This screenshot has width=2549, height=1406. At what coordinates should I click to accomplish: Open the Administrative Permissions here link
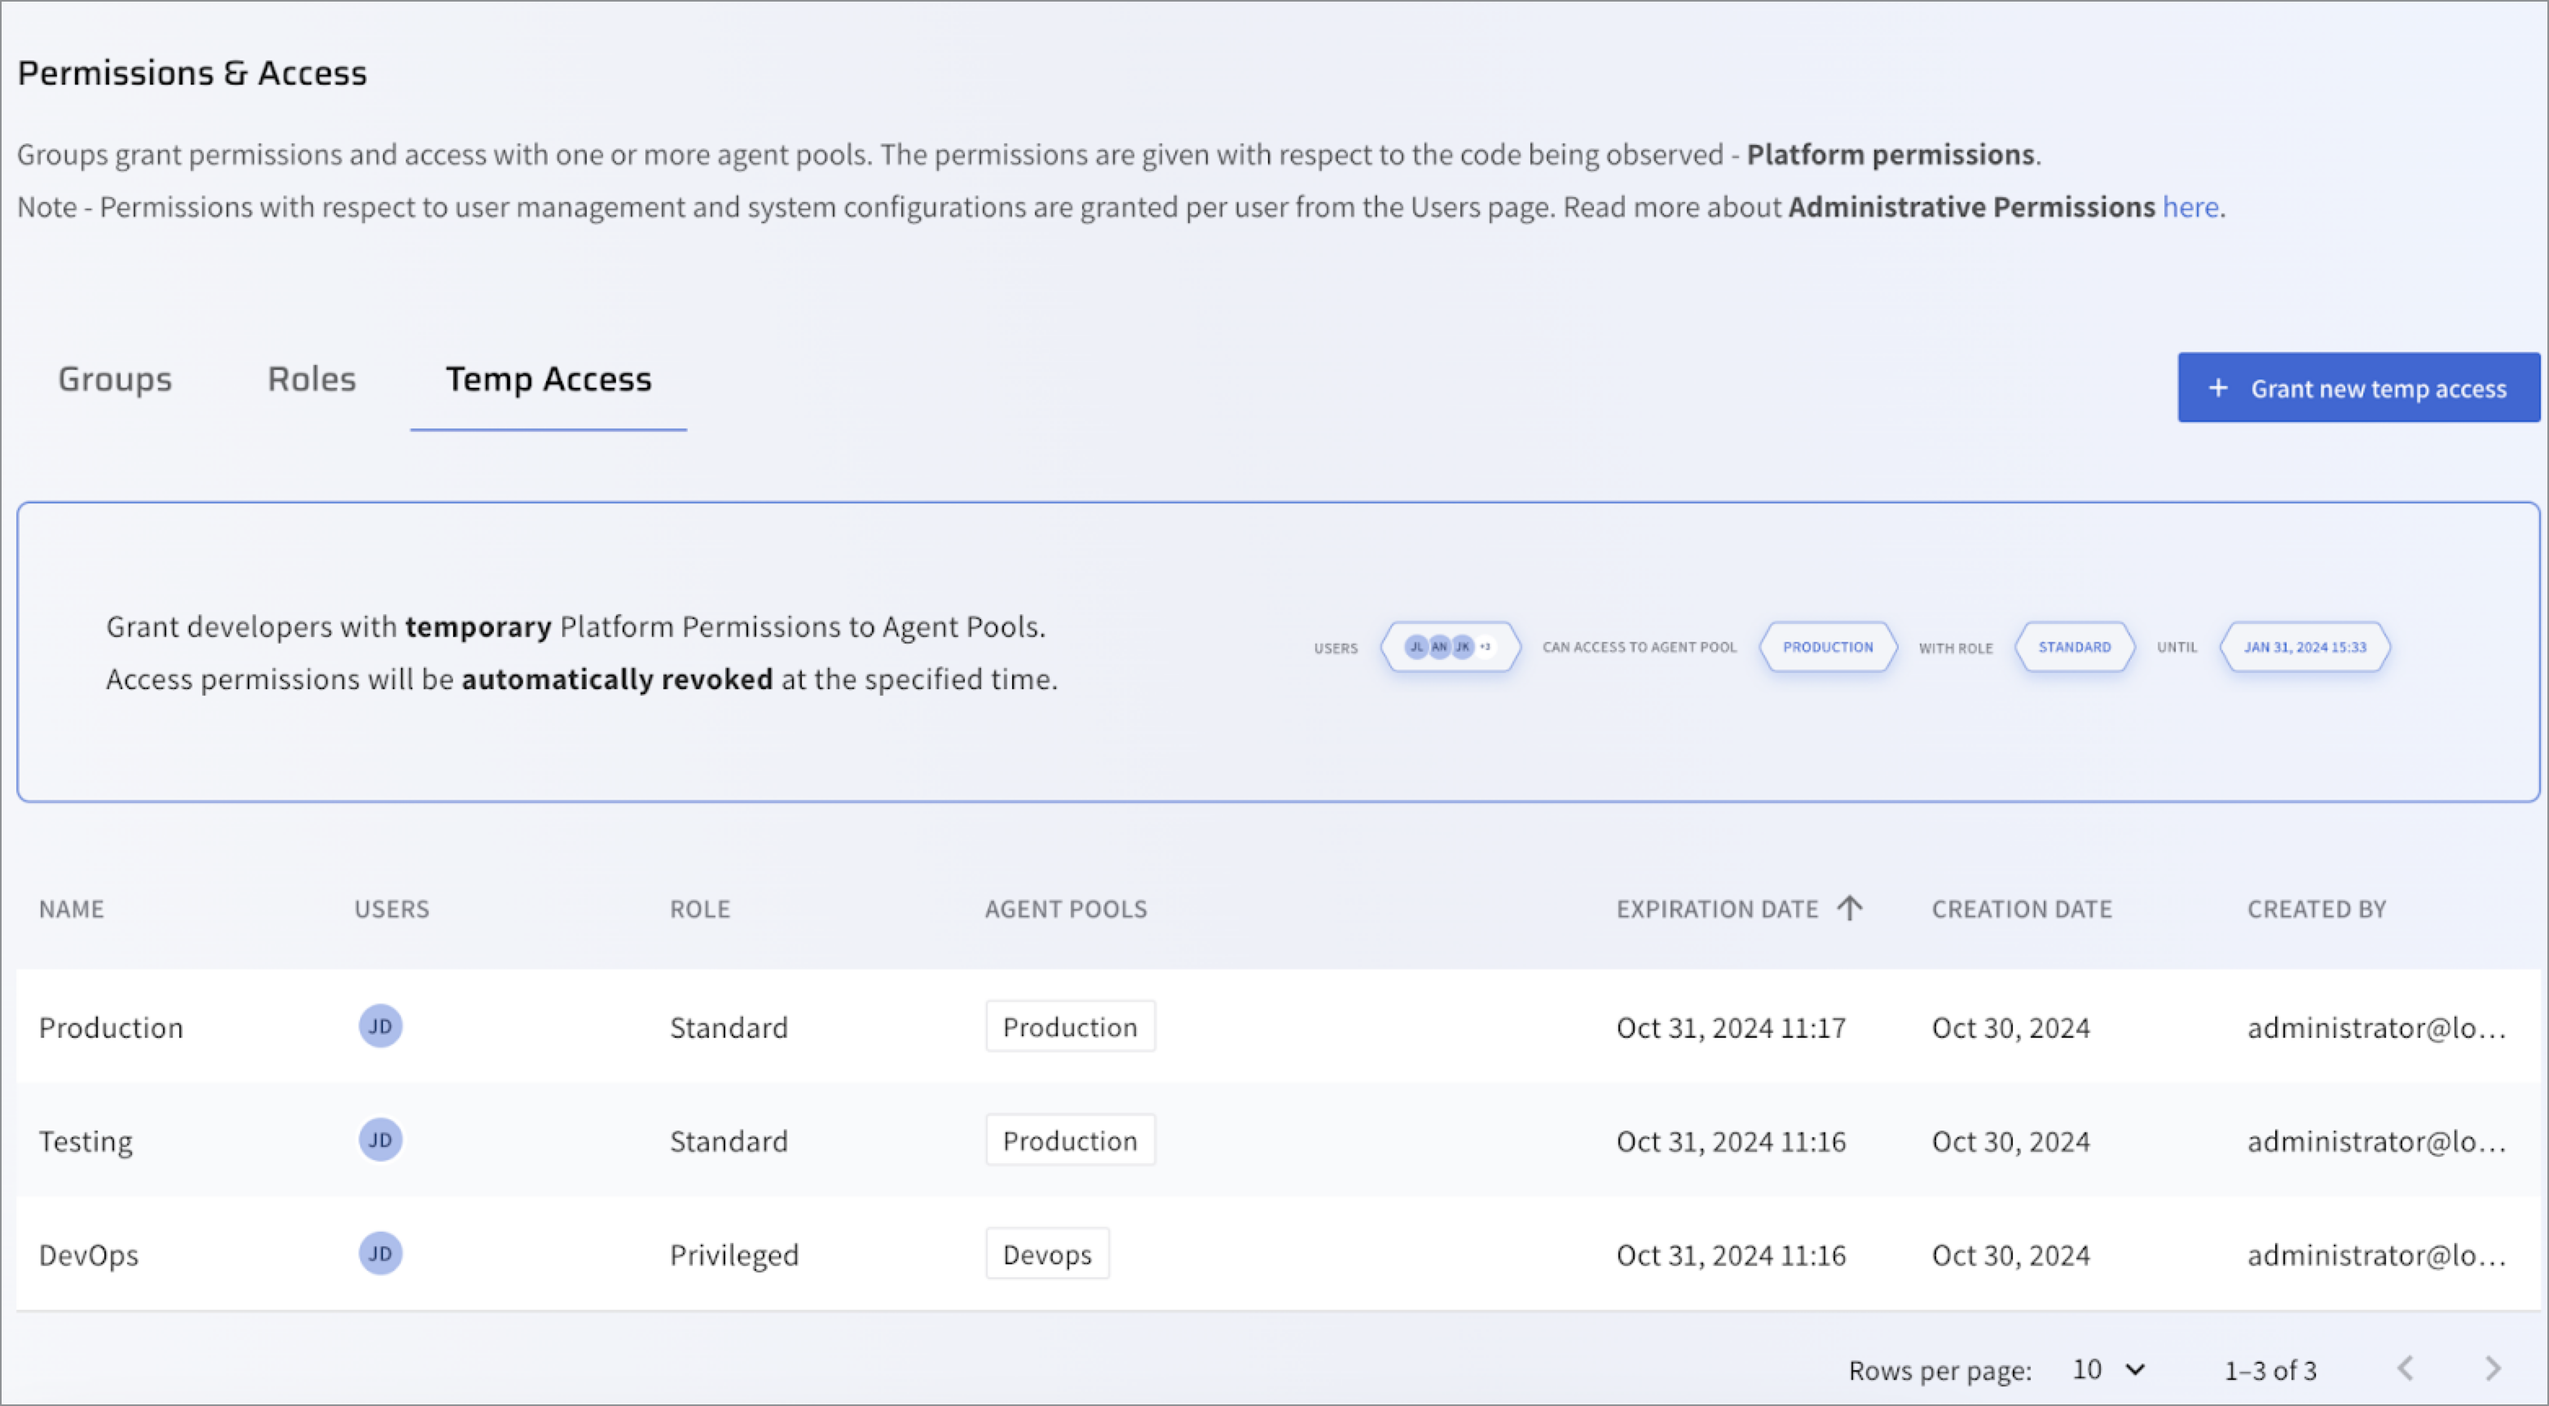point(2190,207)
